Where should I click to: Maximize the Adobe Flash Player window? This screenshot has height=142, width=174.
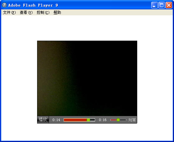click(162, 5)
